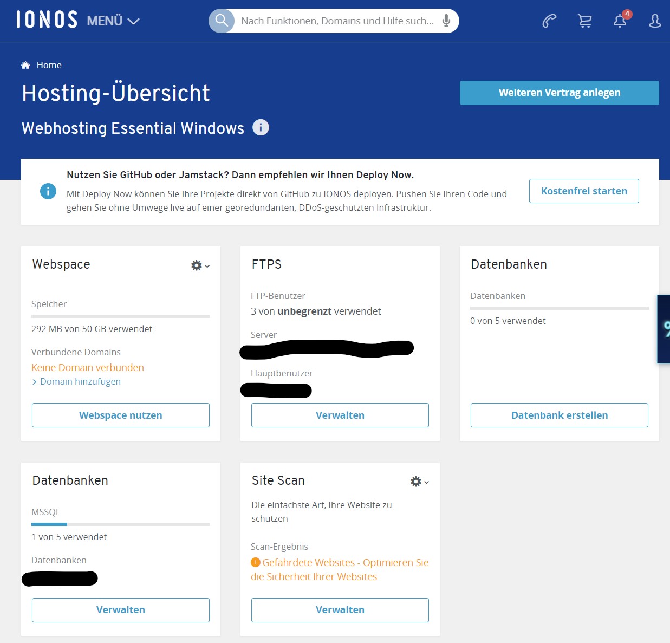Click '292 MB von 50 GB verwendet' text
This screenshot has height=643, width=670.
(92, 329)
